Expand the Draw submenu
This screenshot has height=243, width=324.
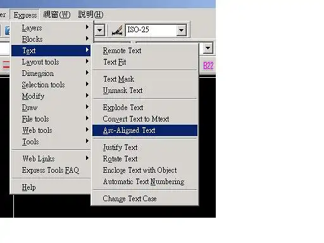tap(51, 108)
